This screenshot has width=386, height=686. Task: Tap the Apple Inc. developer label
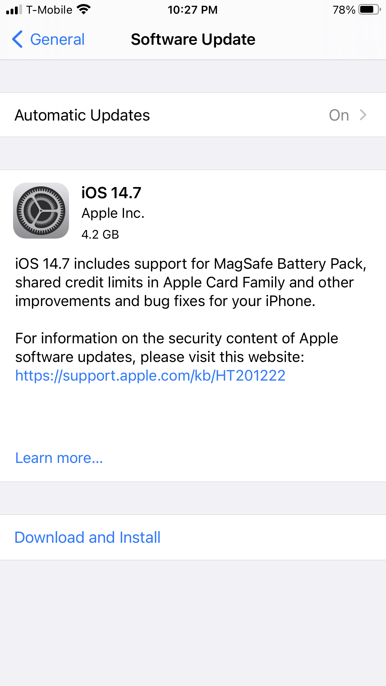113,213
